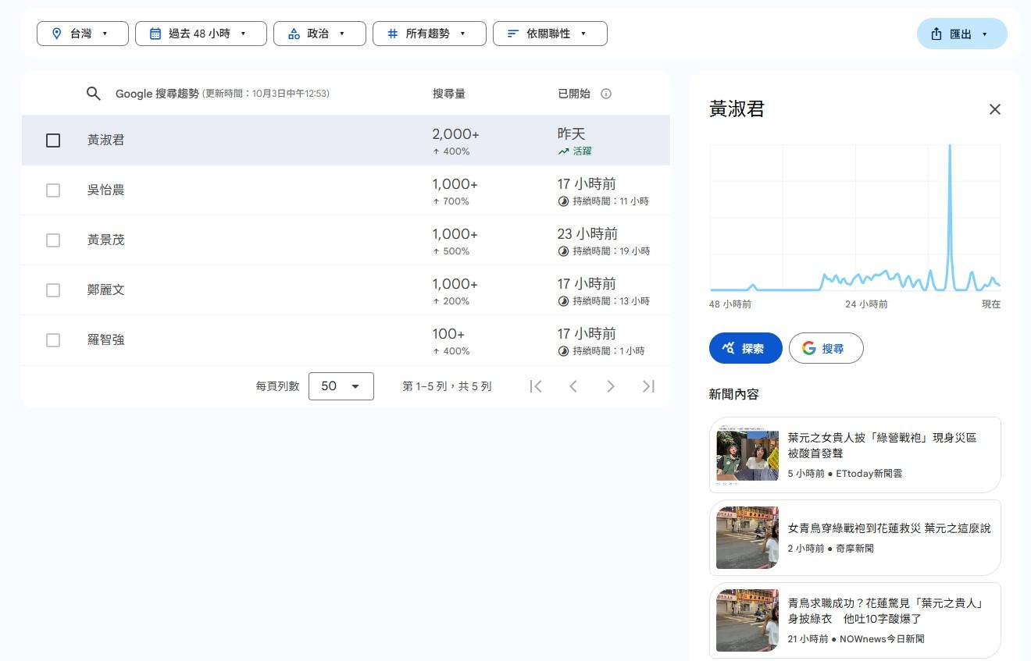This screenshot has height=661, width=1031.
Task: Click the blue 探索 explore button
Action: click(x=745, y=348)
